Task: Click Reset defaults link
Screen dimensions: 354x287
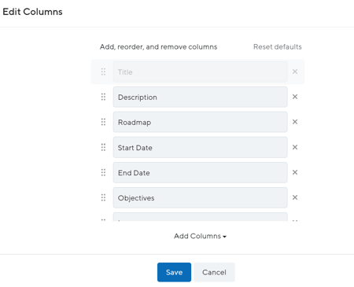Action: pos(278,47)
